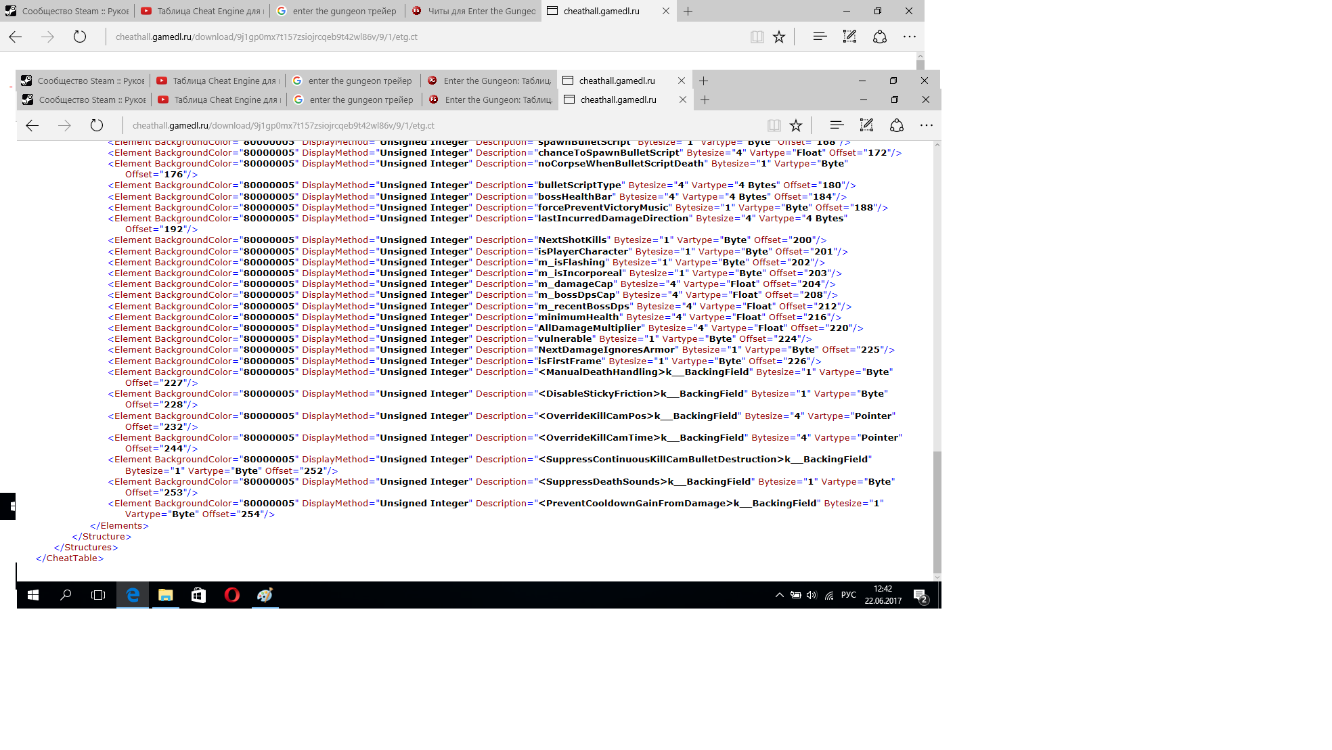
Task: Launch Opera from the taskbar
Action: tap(231, 595)
